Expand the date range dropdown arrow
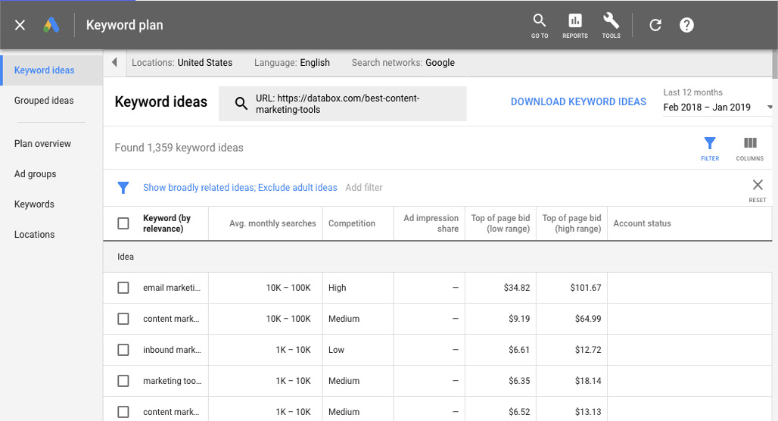 (x=770, y=108)
